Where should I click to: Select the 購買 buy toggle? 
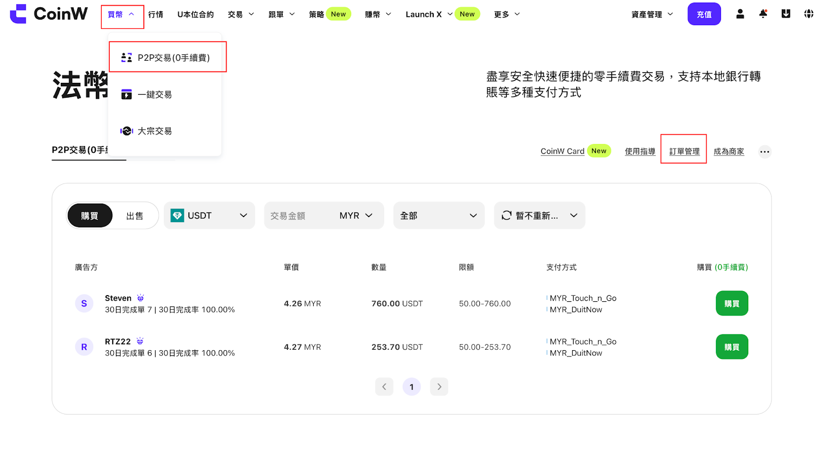point(90,215)
